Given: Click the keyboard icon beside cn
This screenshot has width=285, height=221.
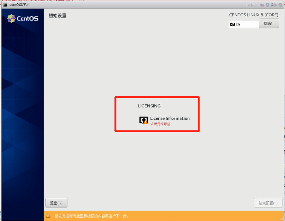Looking at the screenshot, I should [x=232, y=24].
